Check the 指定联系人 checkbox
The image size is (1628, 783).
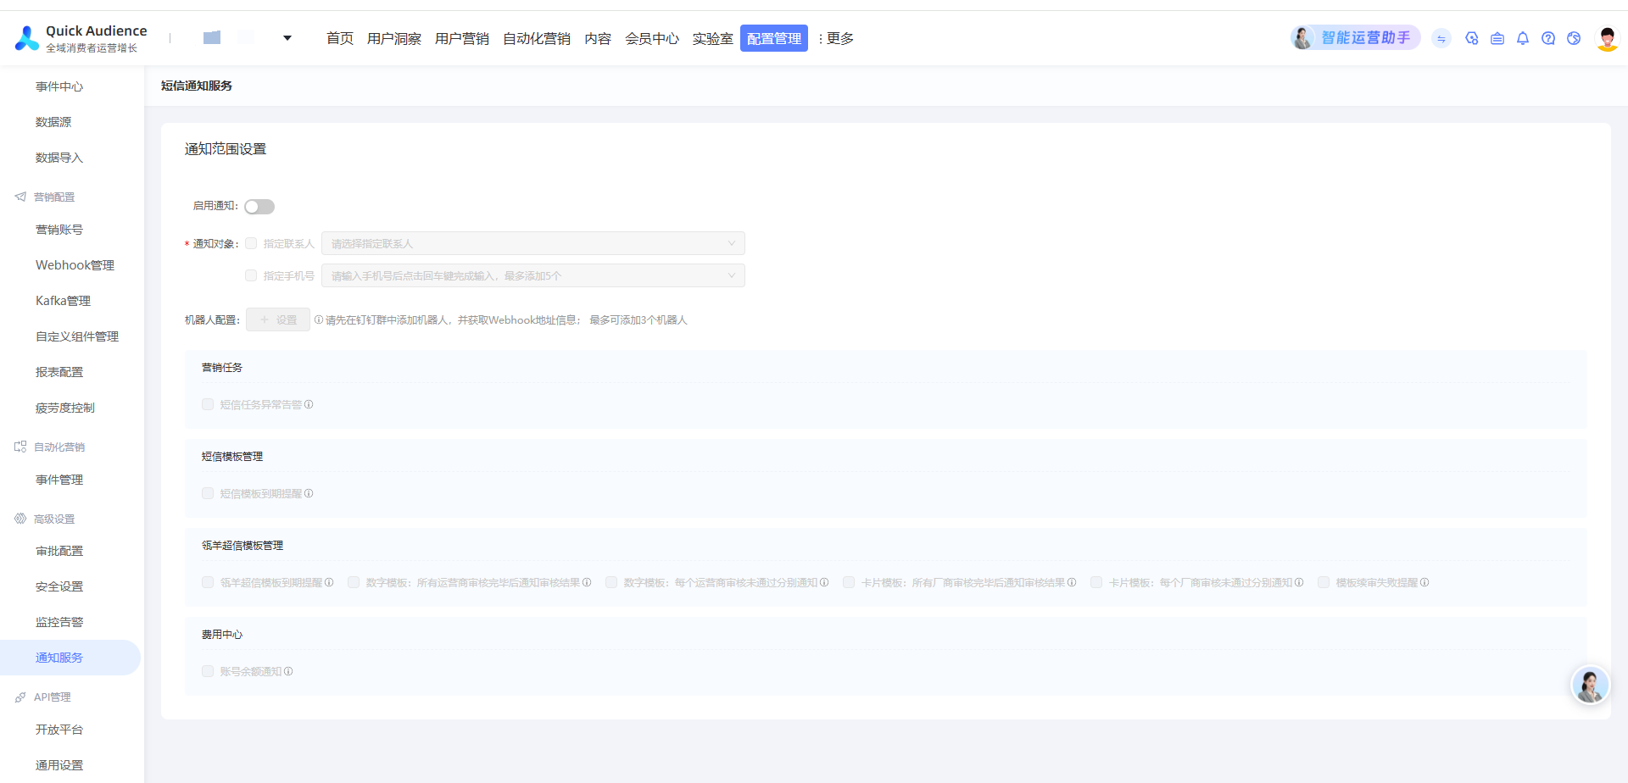251,244
